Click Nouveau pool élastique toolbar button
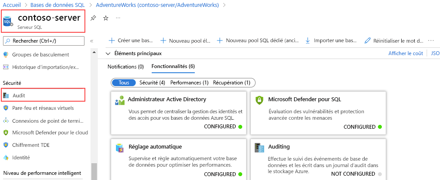440x180 pixels. 185,40
